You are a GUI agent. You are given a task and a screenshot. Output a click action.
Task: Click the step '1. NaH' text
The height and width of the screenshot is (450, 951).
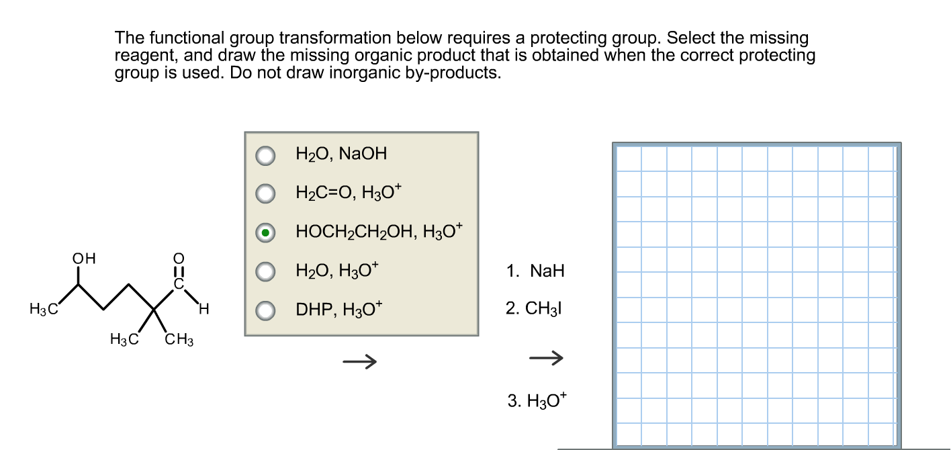coord(535,271)
